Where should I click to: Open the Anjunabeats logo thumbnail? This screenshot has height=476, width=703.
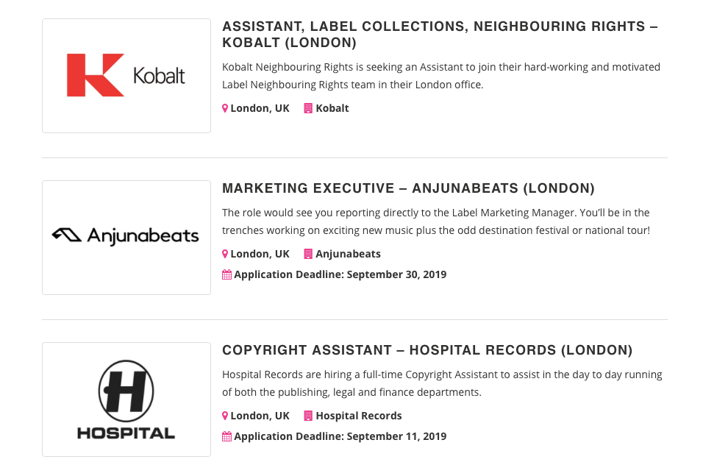coord(126,238)
